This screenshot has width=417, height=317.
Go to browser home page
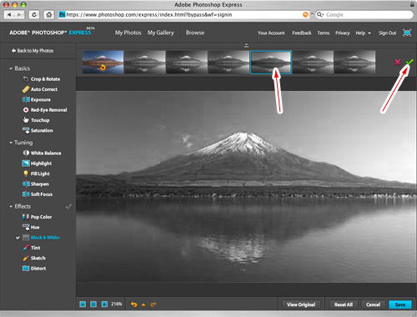49,14
